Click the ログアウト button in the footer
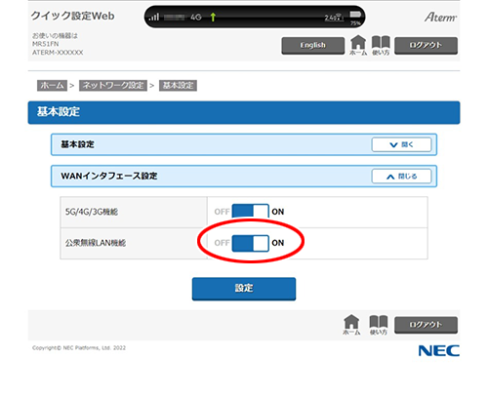Screen dimensions: 488x398 tap(426, 325)
